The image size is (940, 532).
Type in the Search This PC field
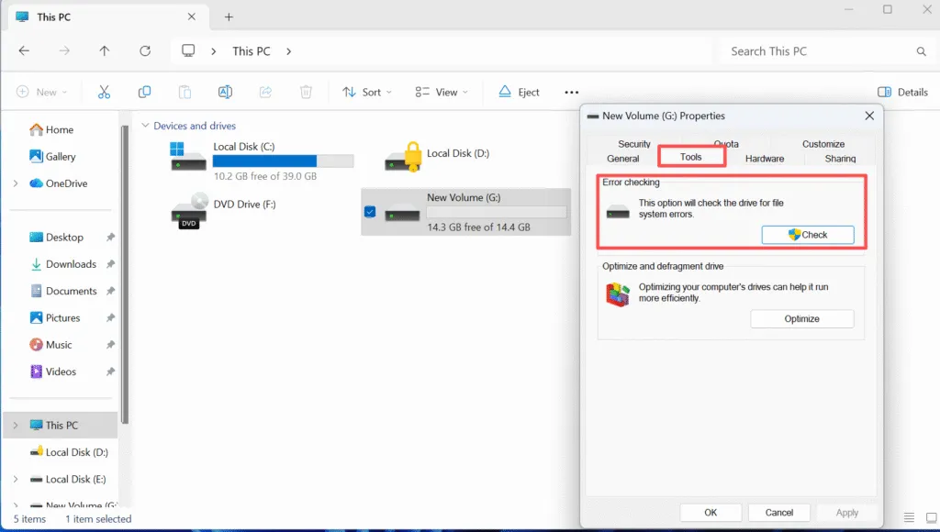click(x=817, y=50)
